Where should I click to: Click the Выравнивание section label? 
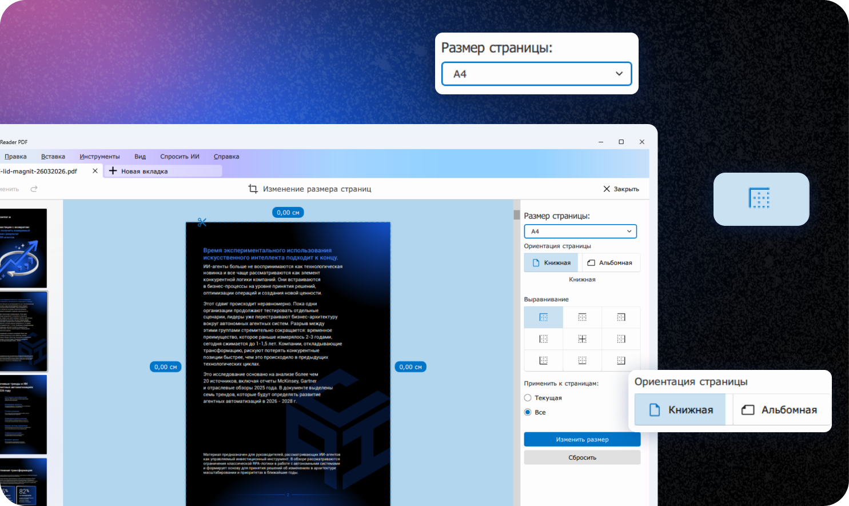tap(547, 300)
